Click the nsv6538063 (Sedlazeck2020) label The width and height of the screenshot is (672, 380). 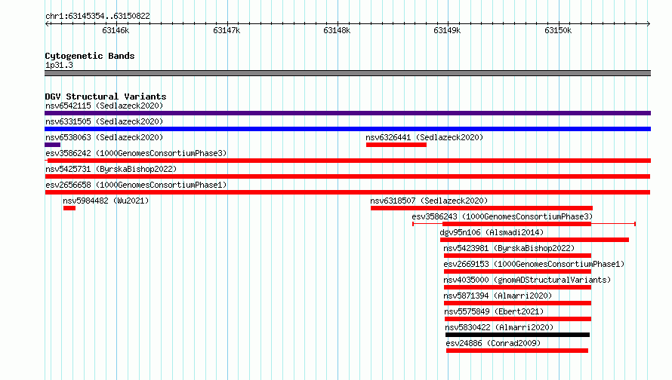104,137
